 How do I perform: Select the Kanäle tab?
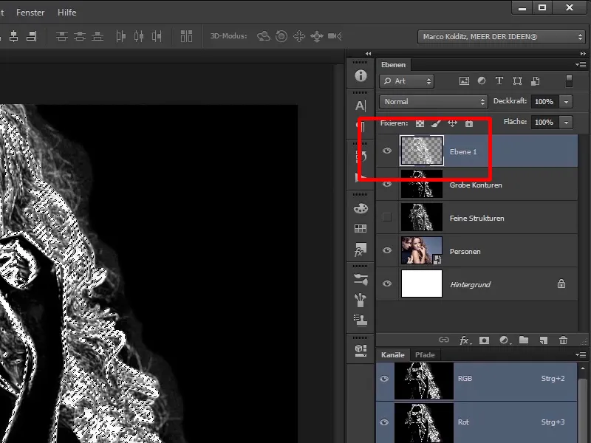tap(393, 355)
